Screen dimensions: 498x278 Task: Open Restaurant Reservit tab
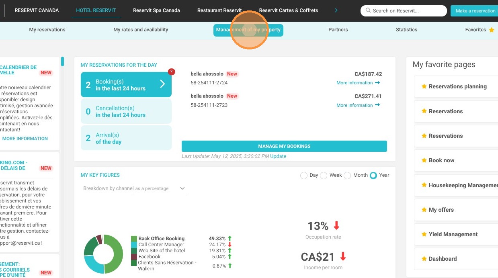tap(219, 10)
